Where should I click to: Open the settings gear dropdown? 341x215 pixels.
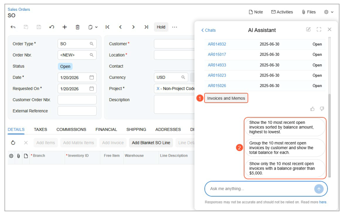[328, 12]
